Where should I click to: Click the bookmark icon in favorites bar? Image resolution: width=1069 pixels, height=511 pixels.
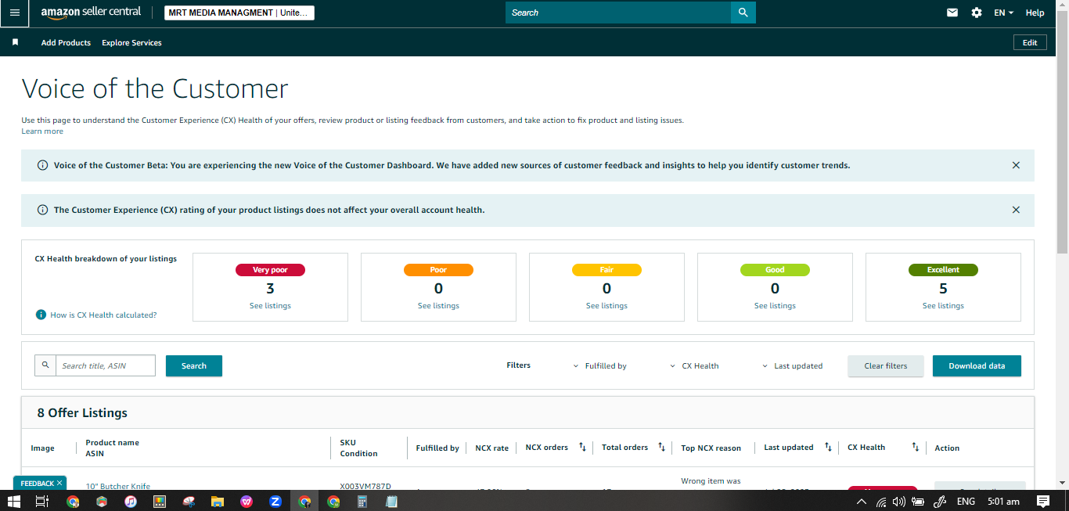pos(15,42)
